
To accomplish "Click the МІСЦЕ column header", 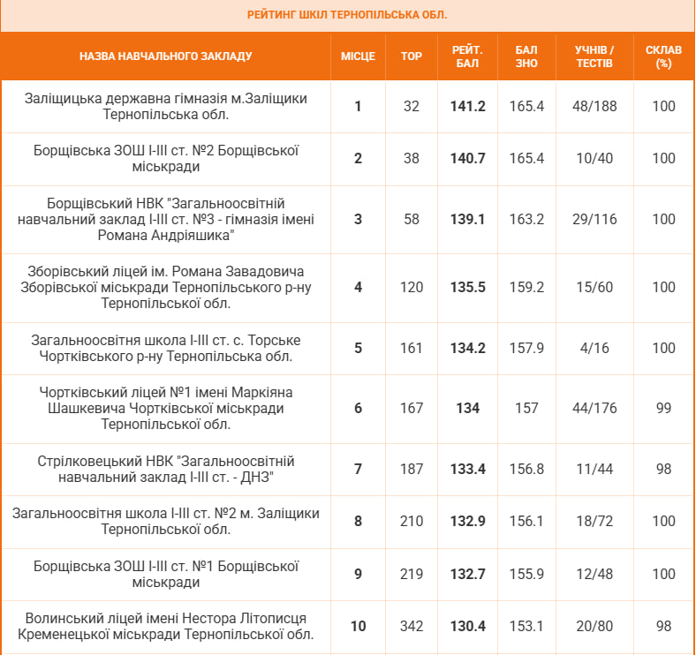I will (358, 56).
